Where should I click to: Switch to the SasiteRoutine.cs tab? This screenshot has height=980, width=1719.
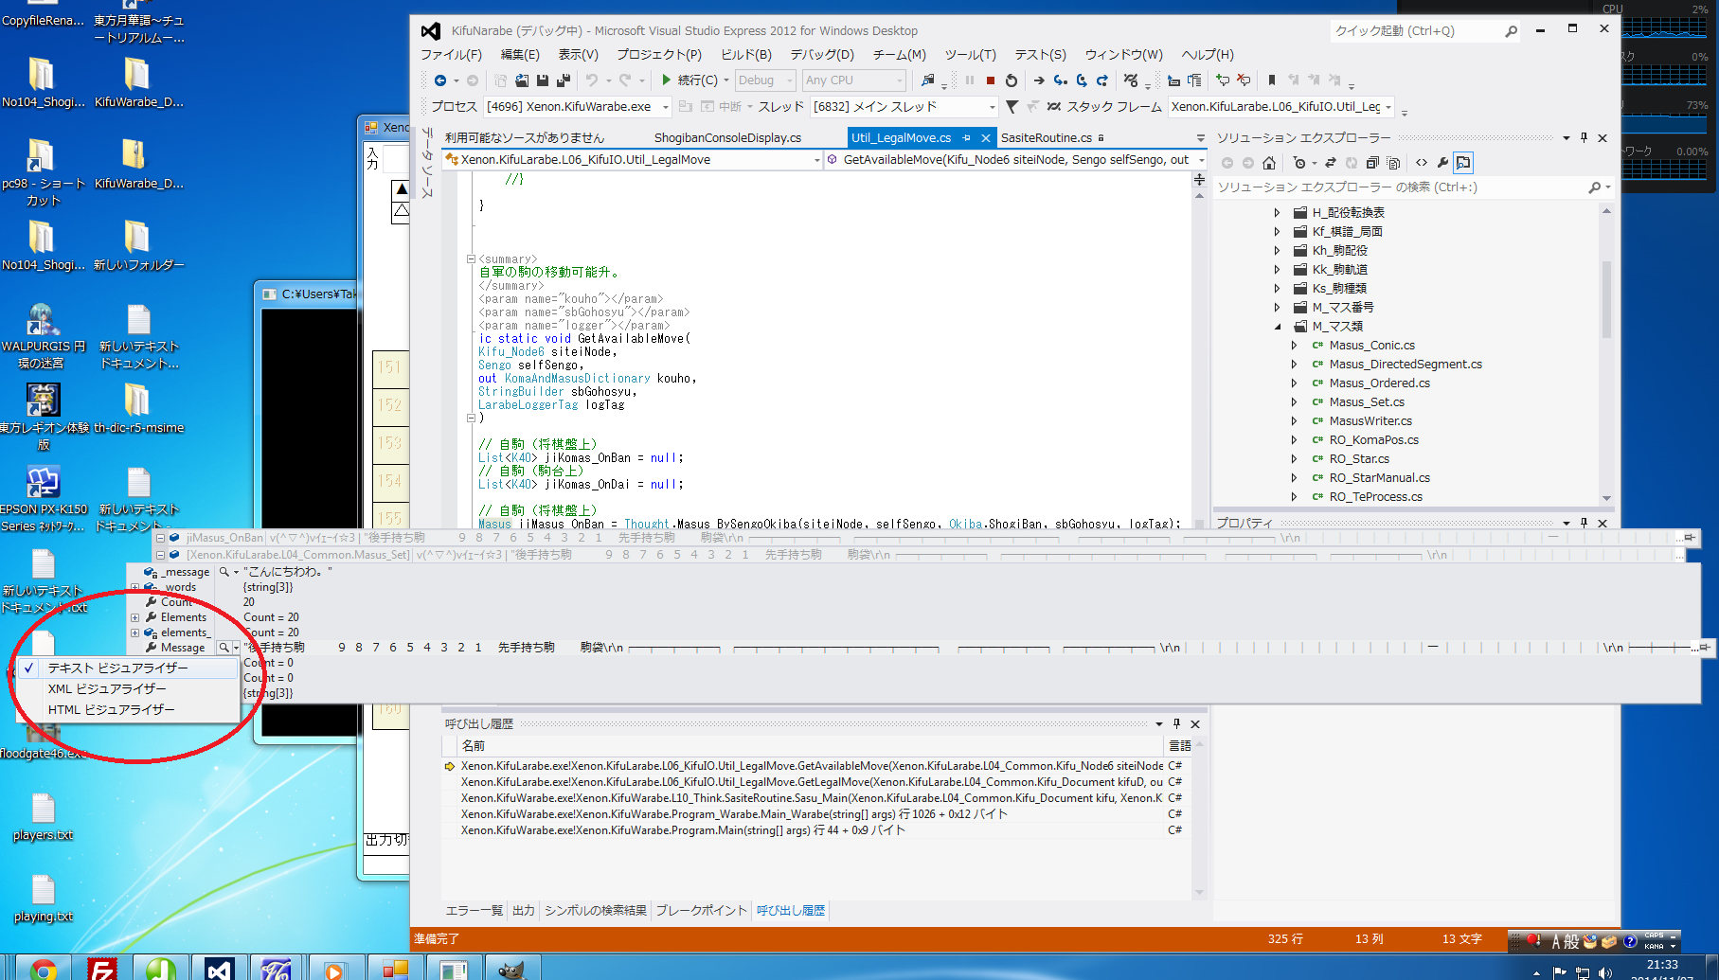click(1046, 137)
